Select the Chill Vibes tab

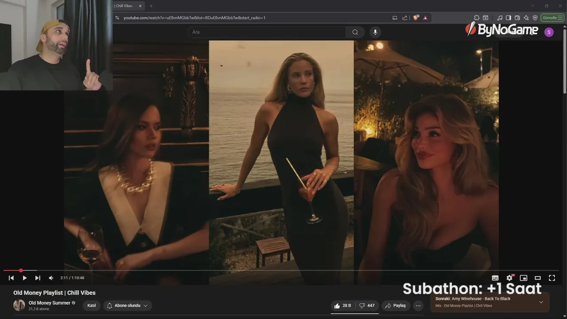tap(124, 6)
